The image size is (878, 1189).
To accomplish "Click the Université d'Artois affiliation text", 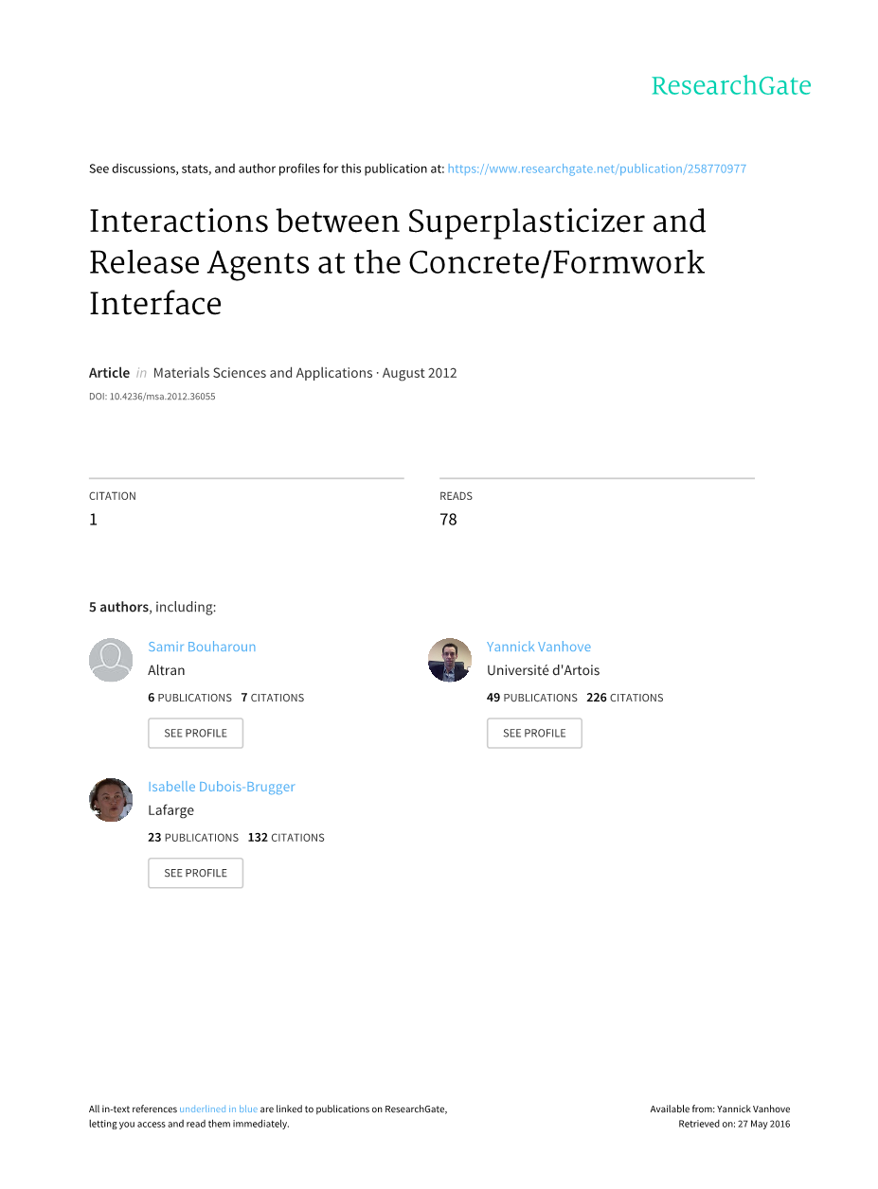I will [543, 670].
